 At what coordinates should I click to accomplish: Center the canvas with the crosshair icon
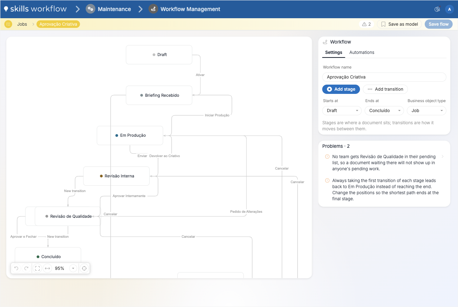tap(84, 268)
